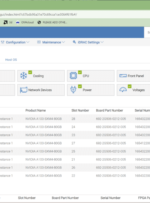Open the Configuration menu
Viewport: 150px width, 203px height.
point(15,42)
